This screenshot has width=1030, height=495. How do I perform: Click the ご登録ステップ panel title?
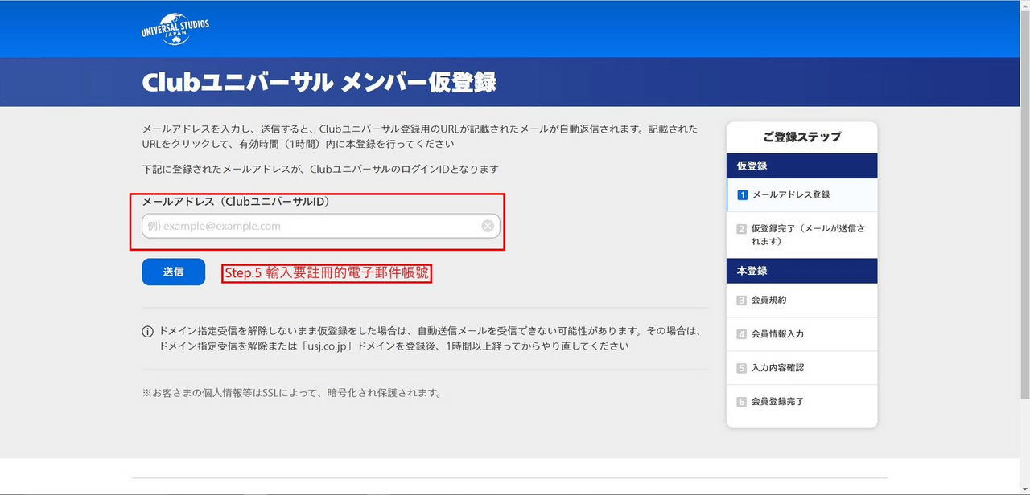click(x=801, y=137)
